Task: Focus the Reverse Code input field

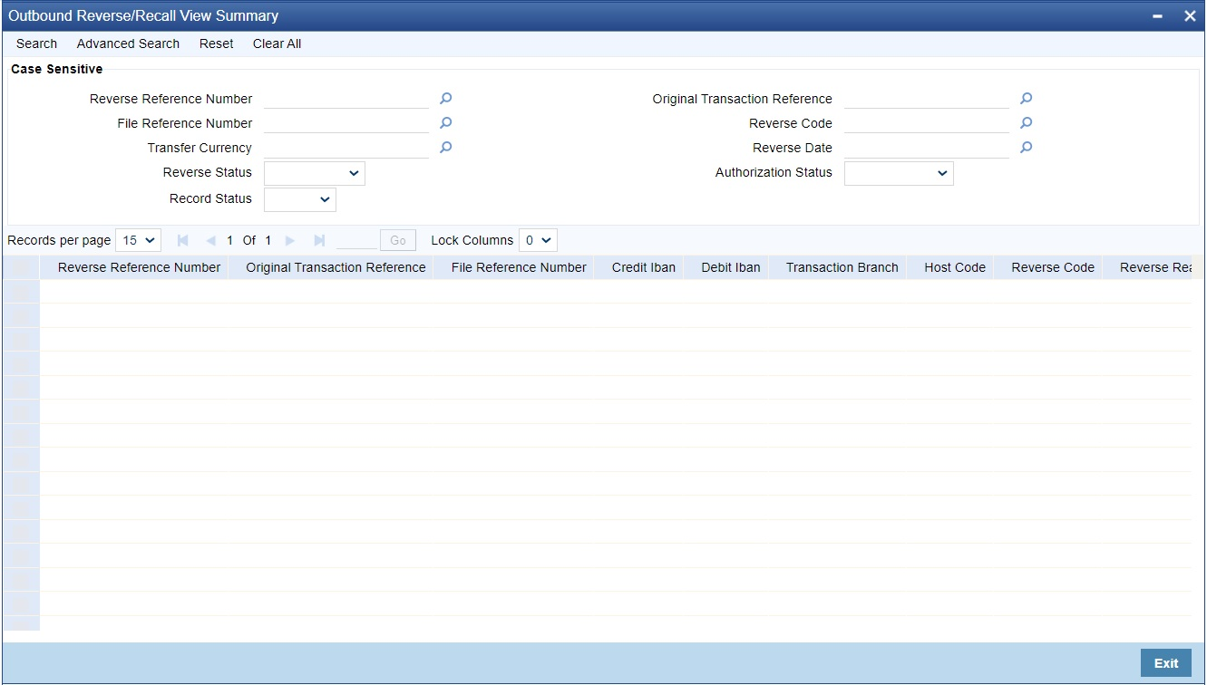Action: (927, 123)
